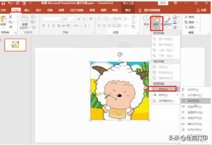This screenshot has height=145, width=212.
Task: Choose Align Middle (垂直居中(M)) in submenu
Action: tap(196, 113)
